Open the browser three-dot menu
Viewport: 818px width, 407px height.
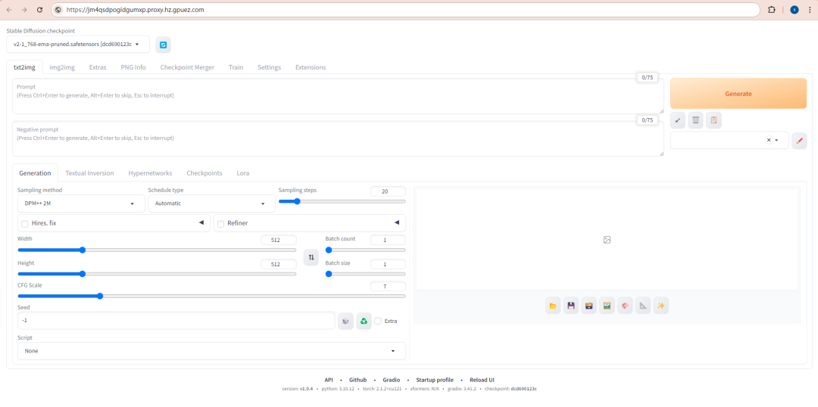pyautogui.click(x=809, y=9)
